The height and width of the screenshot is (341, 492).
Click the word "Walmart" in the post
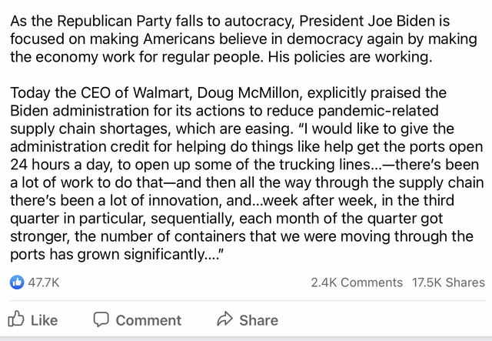click(x=162, y=93)
